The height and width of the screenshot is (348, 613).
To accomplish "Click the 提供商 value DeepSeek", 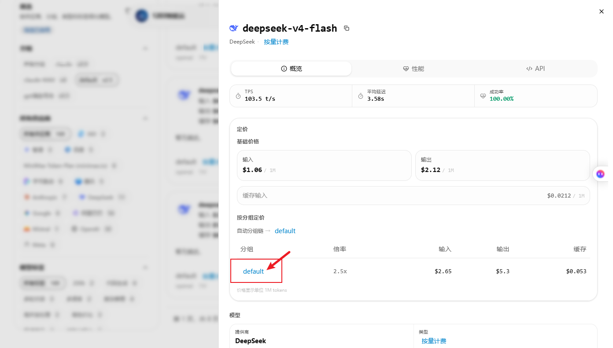I will 251,341.
